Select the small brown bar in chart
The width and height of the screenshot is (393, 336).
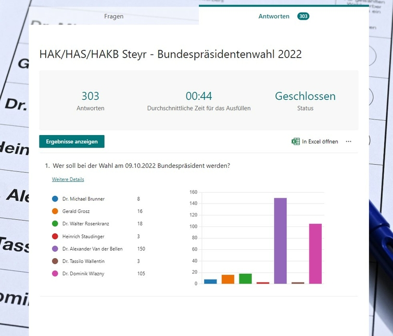298,283
